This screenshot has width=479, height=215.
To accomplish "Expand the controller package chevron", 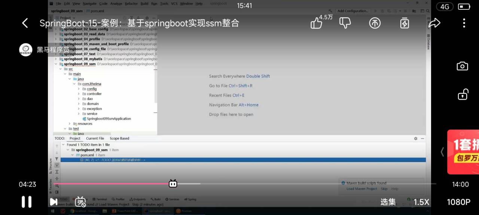I will [79, 94].
